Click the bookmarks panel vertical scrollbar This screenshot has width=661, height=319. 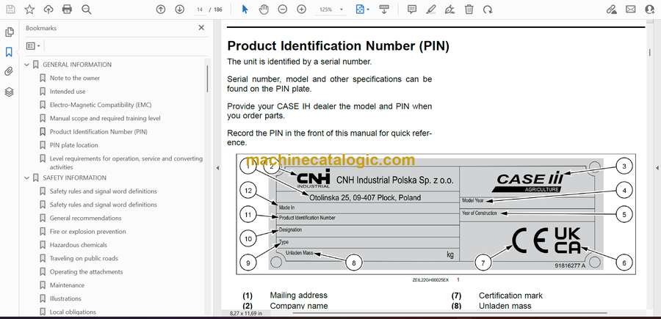207,78
